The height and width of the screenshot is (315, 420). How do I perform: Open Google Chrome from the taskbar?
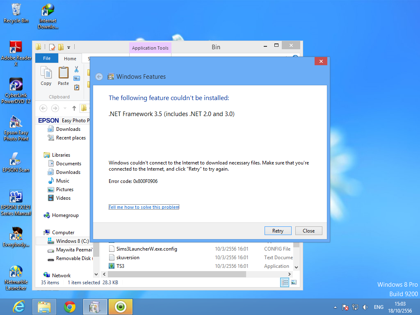(x=70, y=306)
